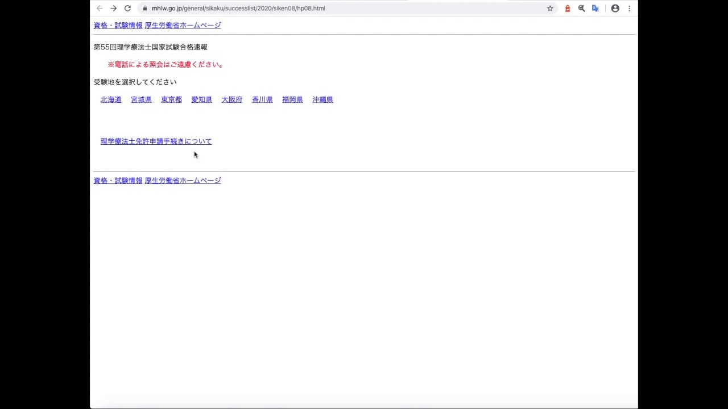The image size is (728, 409).
Task: Select exam location 沖縄県
Action: (x=322, y=99)
